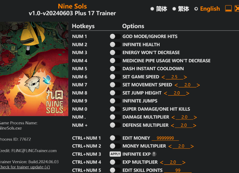Decrease EXP multiplier with left arrow
Viewport: 239px width, 173px height.
(x=162, y=163)
